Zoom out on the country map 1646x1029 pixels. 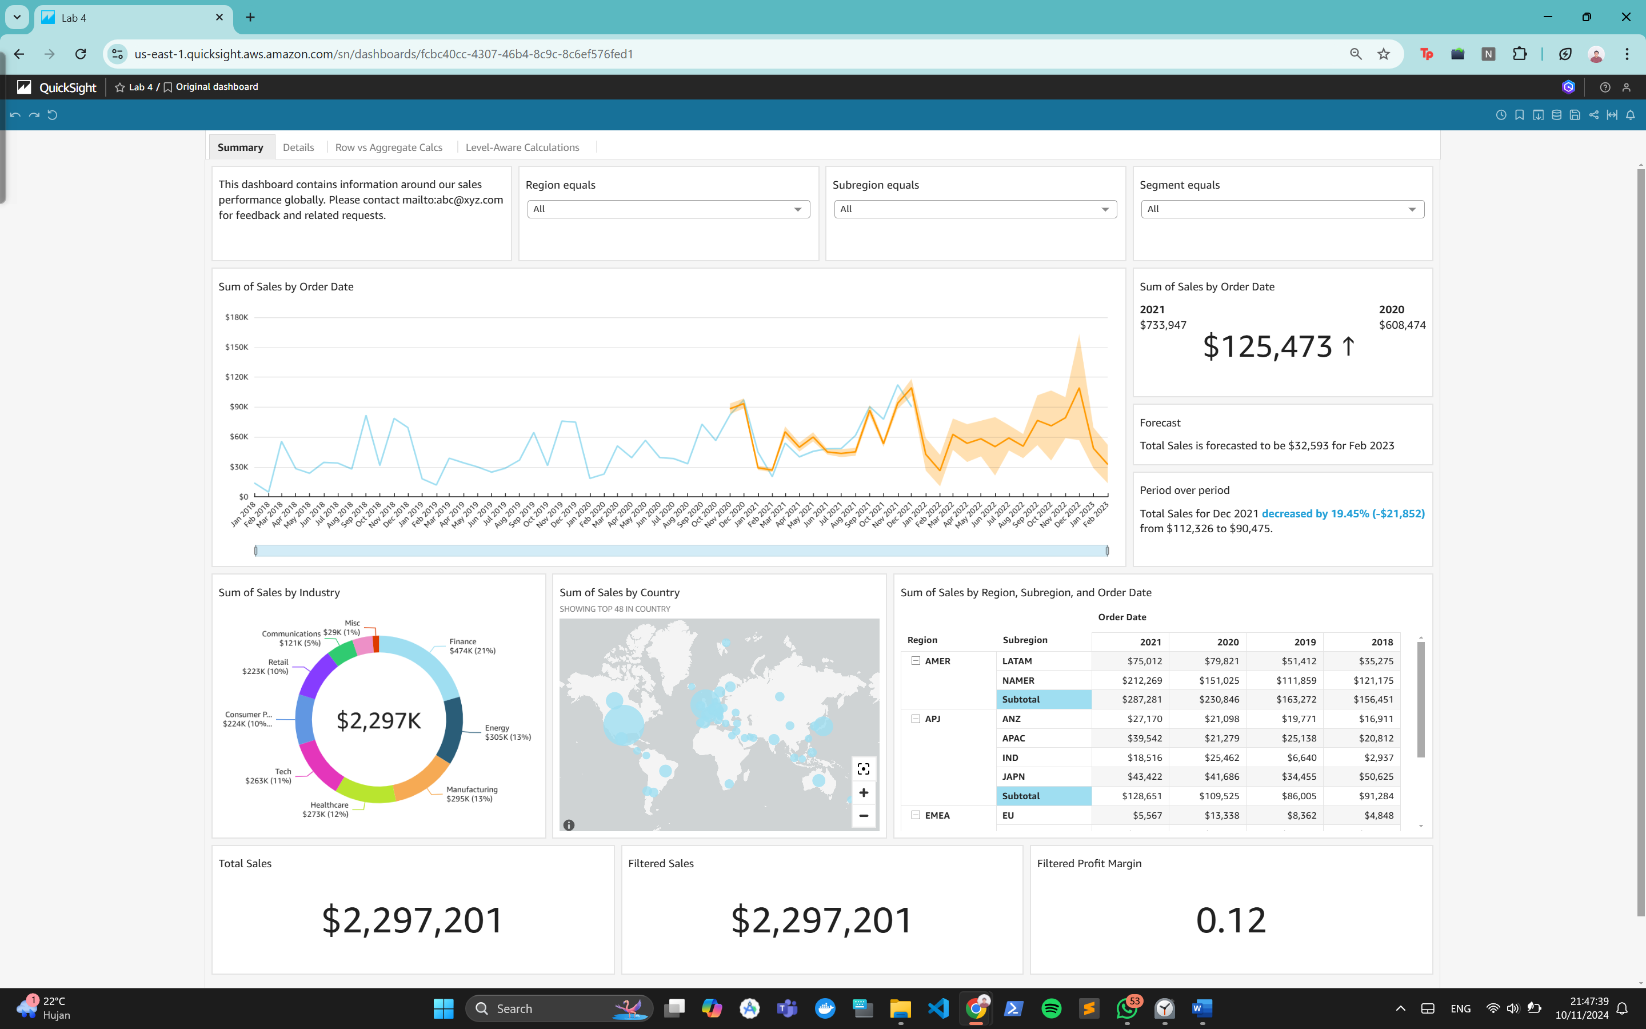[x=863, y=815]
